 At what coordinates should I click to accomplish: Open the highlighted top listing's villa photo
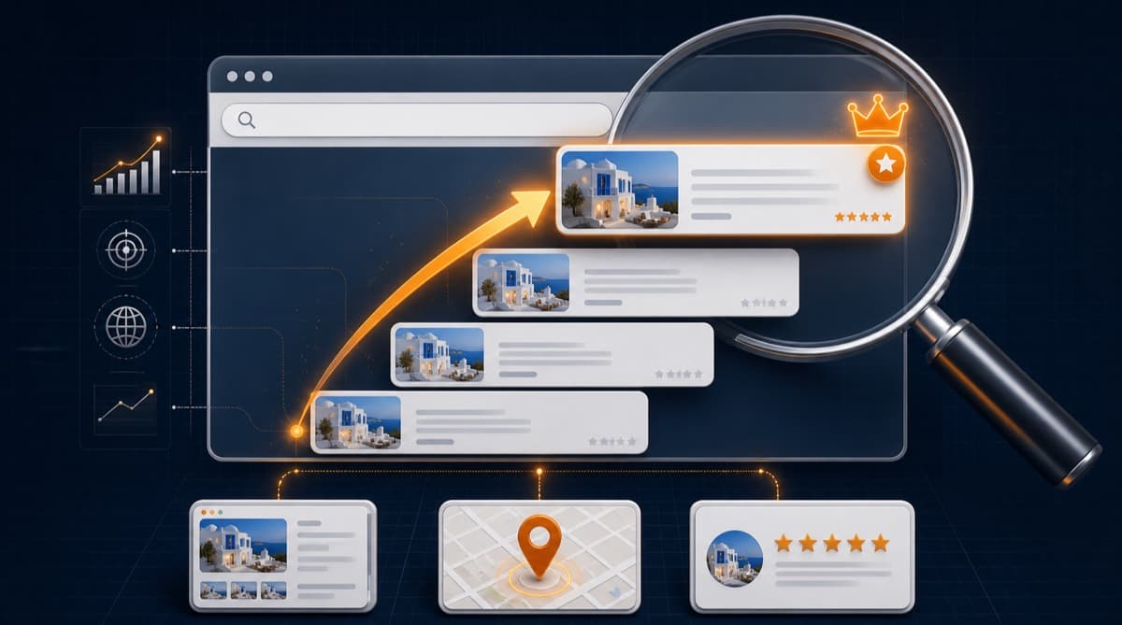point(619,190)
